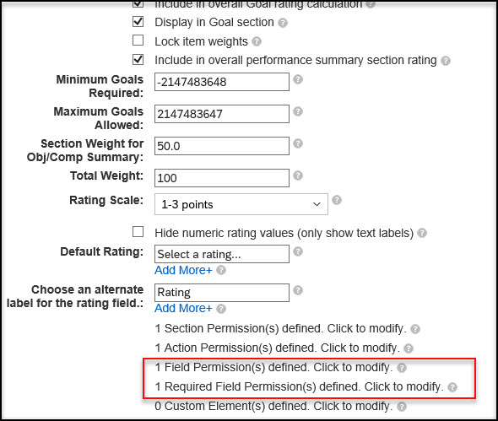The image size is (498, 421).
Task: Click Add More+ under Default Rating
Action: [x=183, y=270]
